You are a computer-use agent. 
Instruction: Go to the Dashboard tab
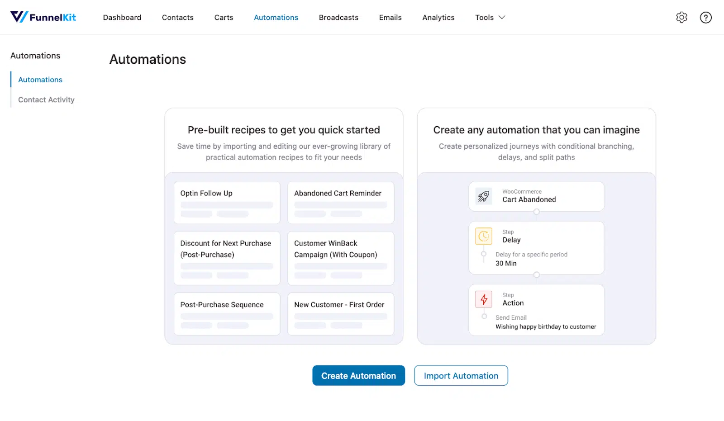click(x=122, y=17)
